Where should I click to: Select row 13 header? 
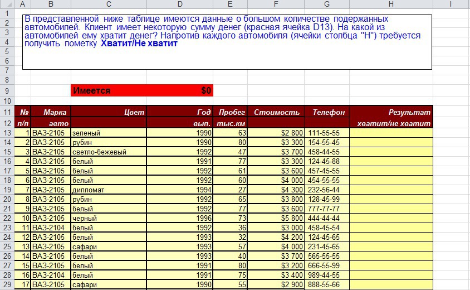click(x=7, y=133)
